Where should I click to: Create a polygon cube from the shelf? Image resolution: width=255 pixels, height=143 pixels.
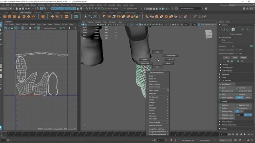point(10,16)
